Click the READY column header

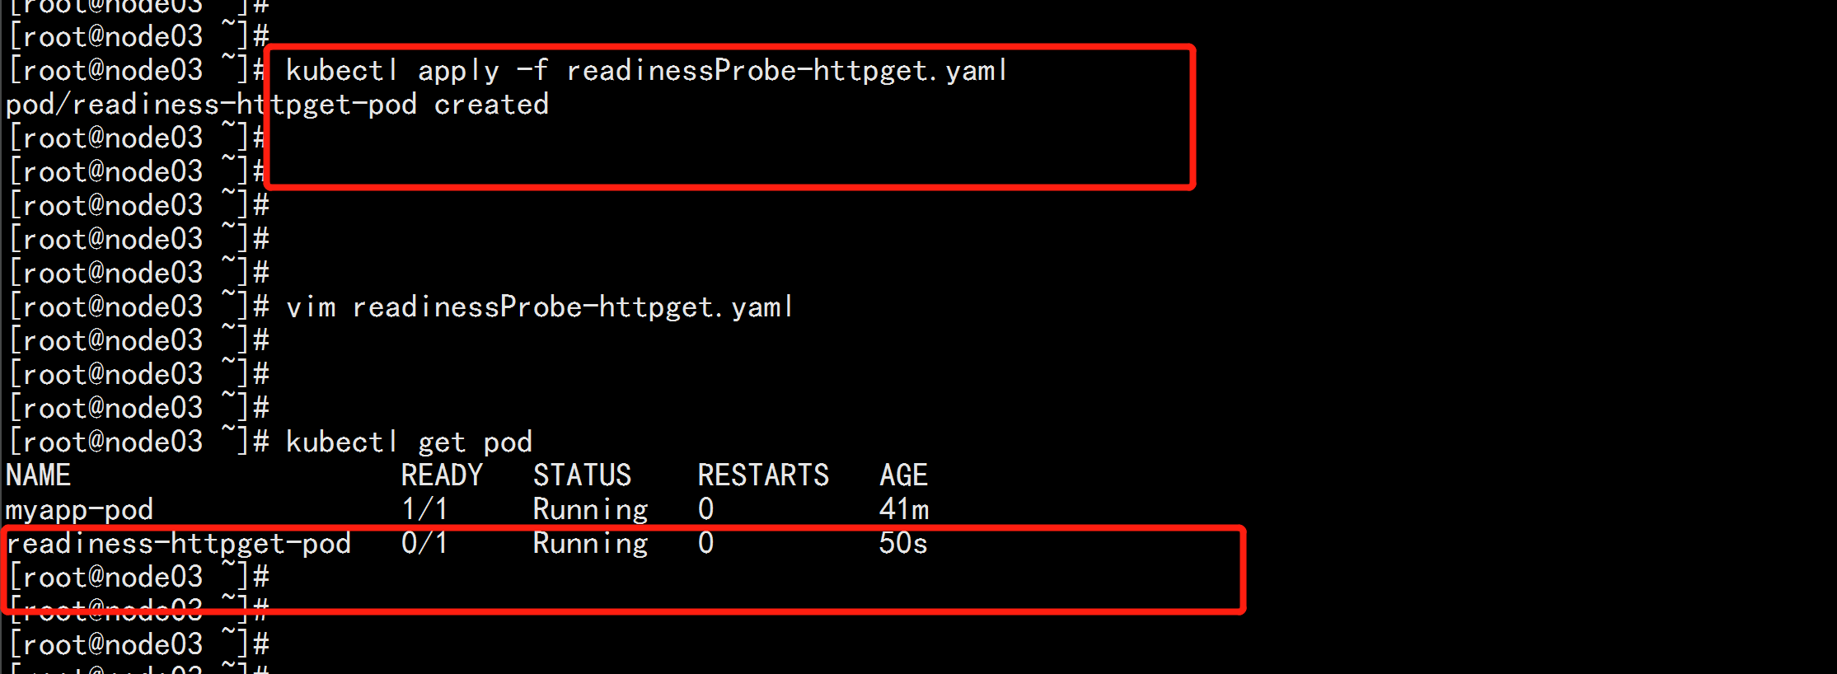(x=442, y=475)
